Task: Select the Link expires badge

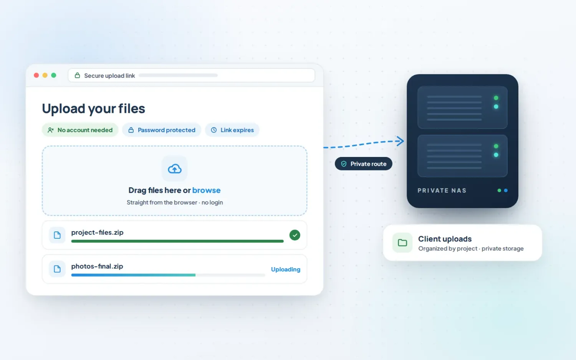Action: point(232,130)
